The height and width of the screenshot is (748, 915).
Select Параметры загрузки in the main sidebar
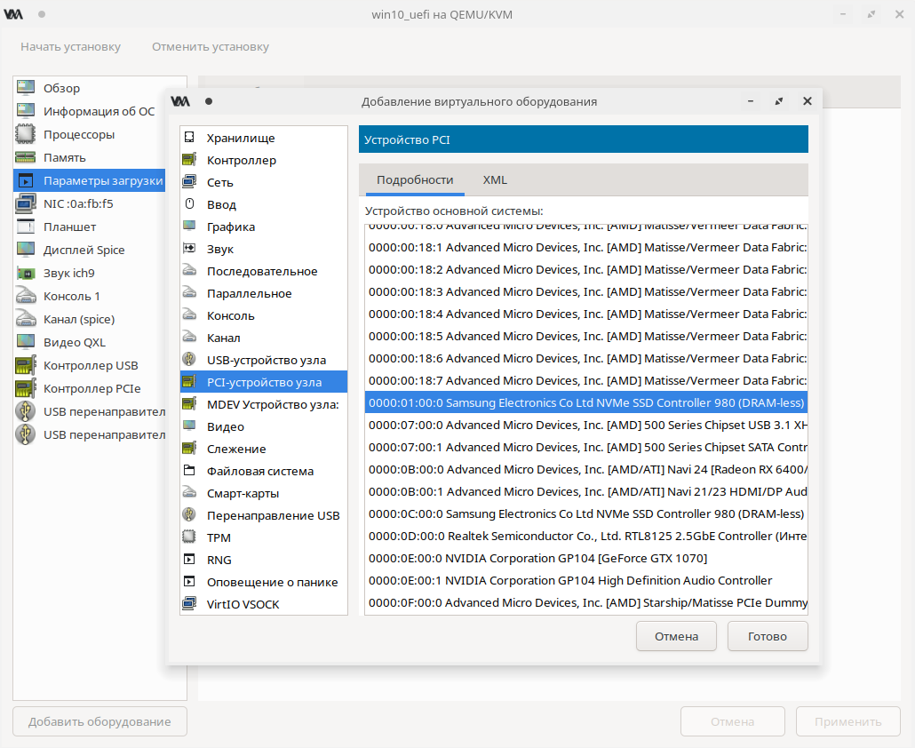[x=89, y=180]
